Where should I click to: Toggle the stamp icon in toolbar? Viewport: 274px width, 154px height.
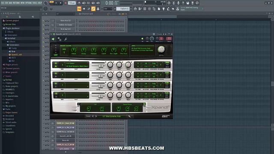pyautogui.click(x=98, y=9)
